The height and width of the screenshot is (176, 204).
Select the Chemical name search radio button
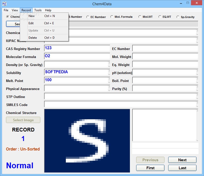click(x=8, y=17)
